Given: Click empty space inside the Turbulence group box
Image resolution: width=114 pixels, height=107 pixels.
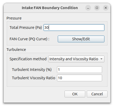Looking at the screenshot, I should [34, 84].
